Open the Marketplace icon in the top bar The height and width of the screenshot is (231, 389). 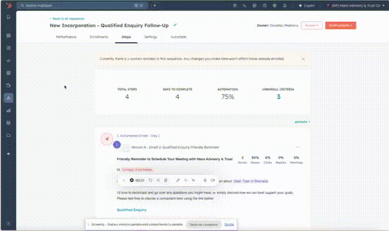coord(254,5)
